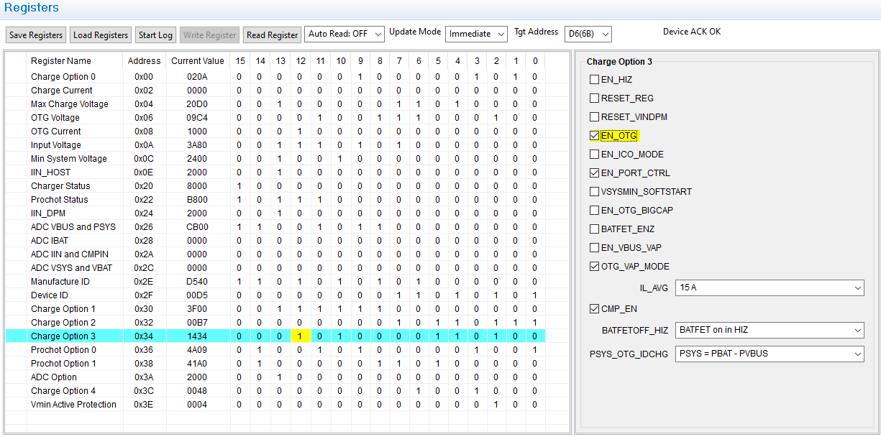The height and width of the screenshot is (437, 881).
Task: Uncheck the EN_OTG checkbox
Action: click(595, 134)
